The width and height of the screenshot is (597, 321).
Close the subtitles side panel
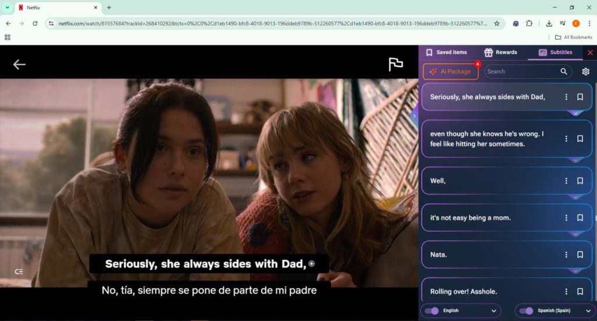(x=590, y=52)
